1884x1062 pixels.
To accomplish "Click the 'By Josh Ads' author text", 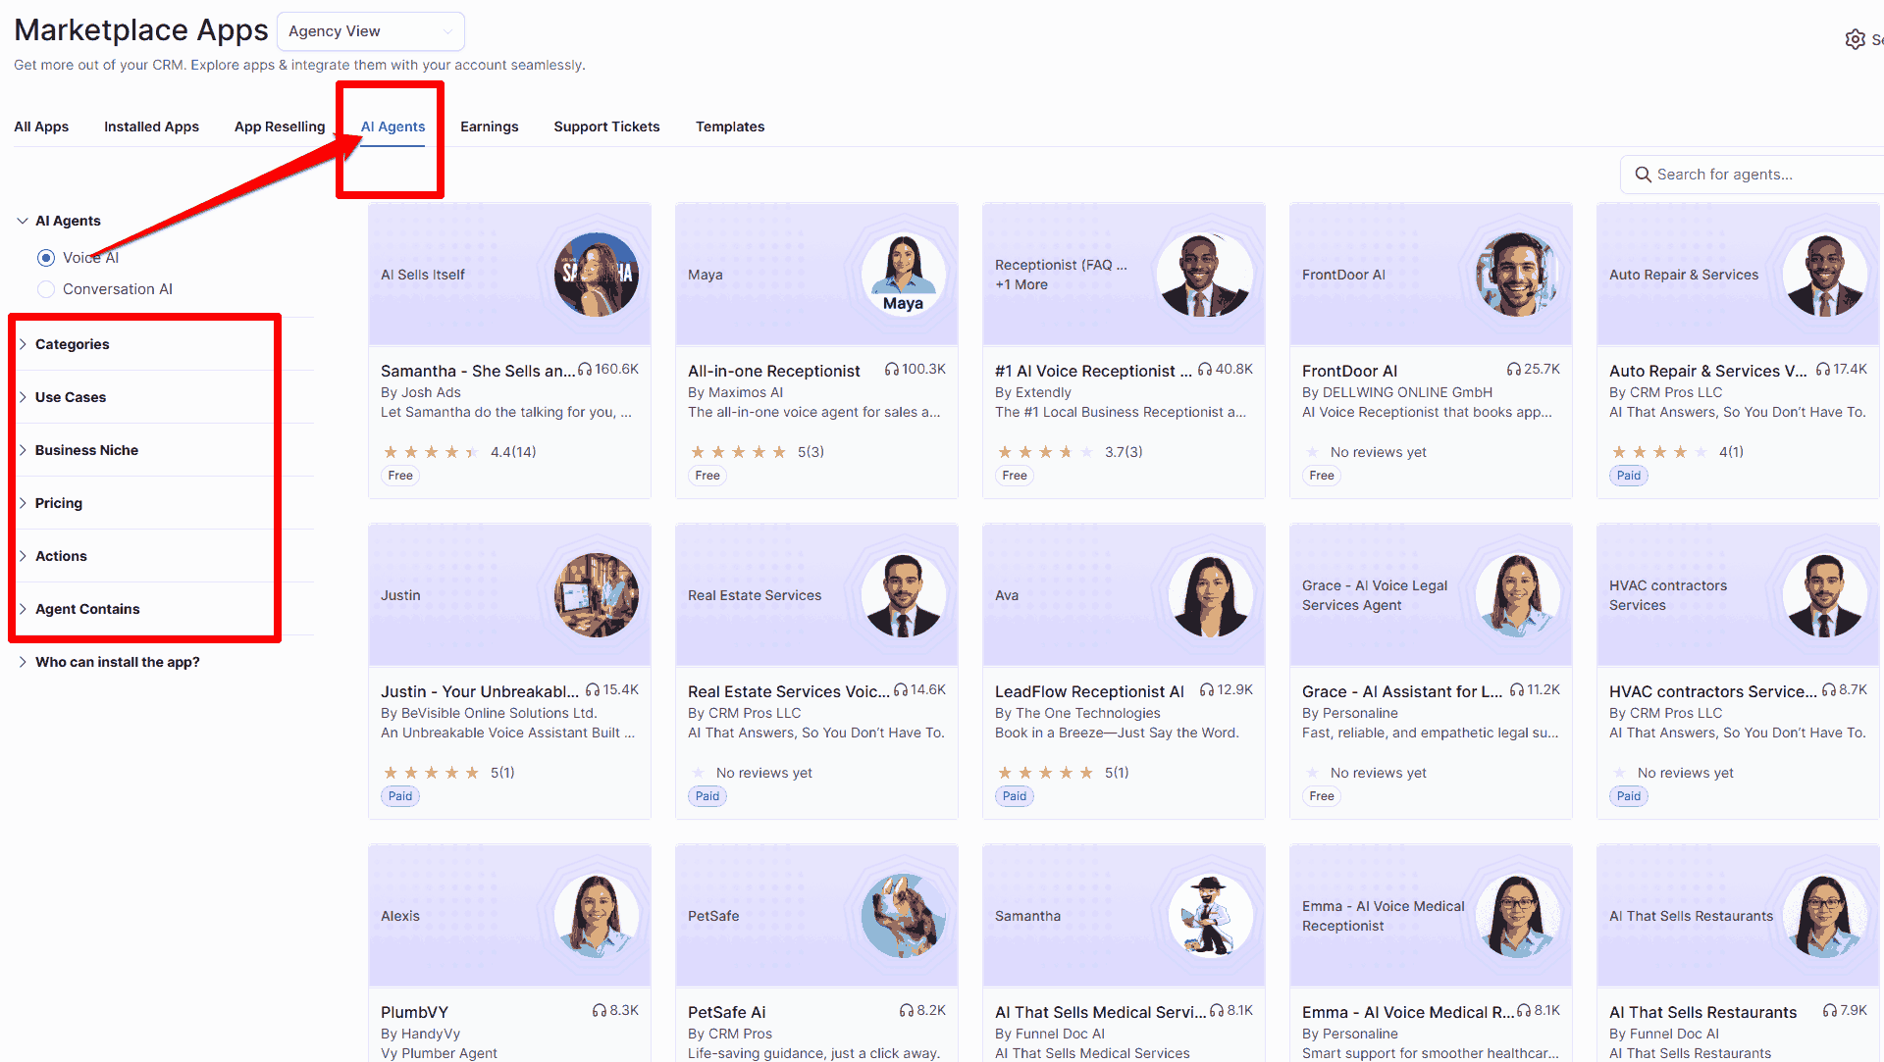I will [x=420, y=392].
